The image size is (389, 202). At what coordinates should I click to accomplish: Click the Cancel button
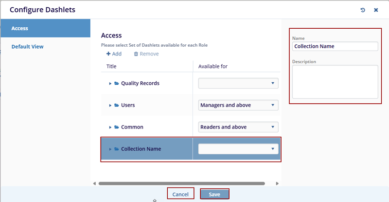(x=180, y=194)
